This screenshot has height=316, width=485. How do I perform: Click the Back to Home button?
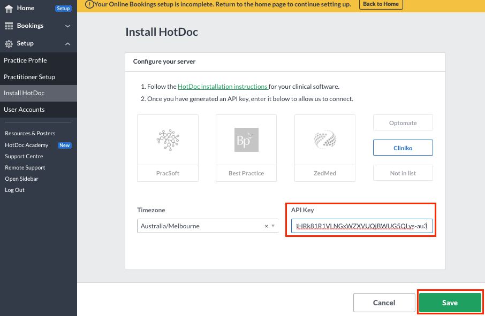point(381,4)
